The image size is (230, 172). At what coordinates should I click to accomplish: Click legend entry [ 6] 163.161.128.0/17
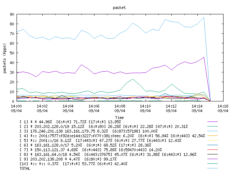click(85, 145)
